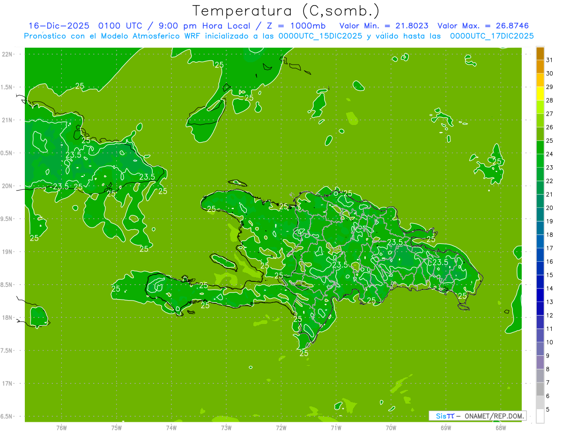Click the legend value "15"
Viewport: 562px width, 434px height.
tap(550, 275)
